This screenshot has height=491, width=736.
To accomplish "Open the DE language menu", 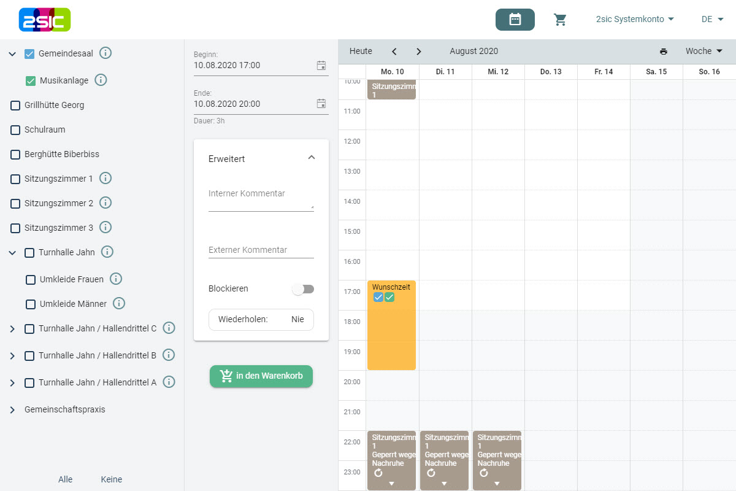I will [x=712, y=20].
